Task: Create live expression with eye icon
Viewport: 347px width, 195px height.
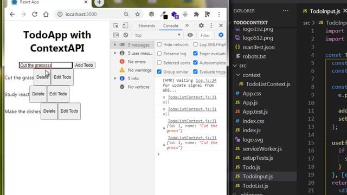Action: click(190, 35)
